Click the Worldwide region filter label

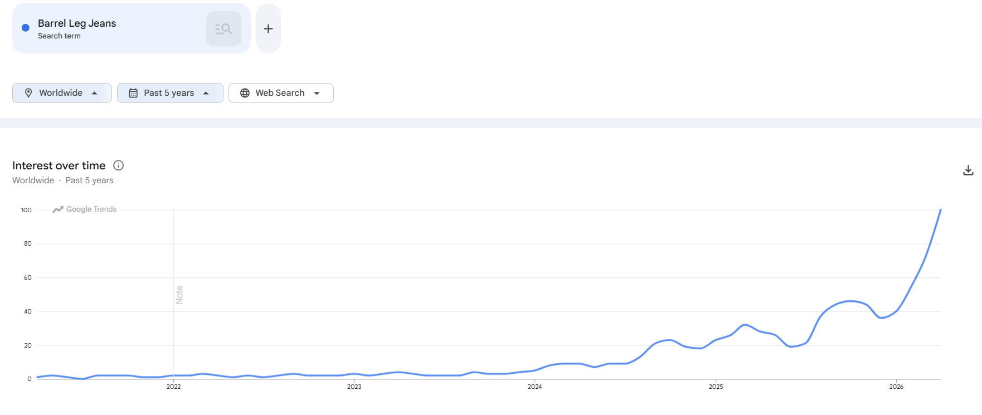[x=61, y=93]
